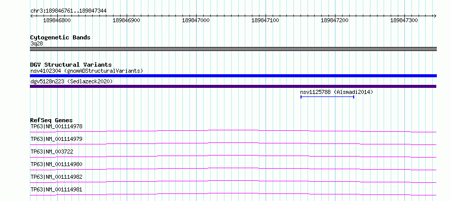The image size is (451, 201).
Task: Select the magenta line under NM_001114981
Action: click(233, 194)
